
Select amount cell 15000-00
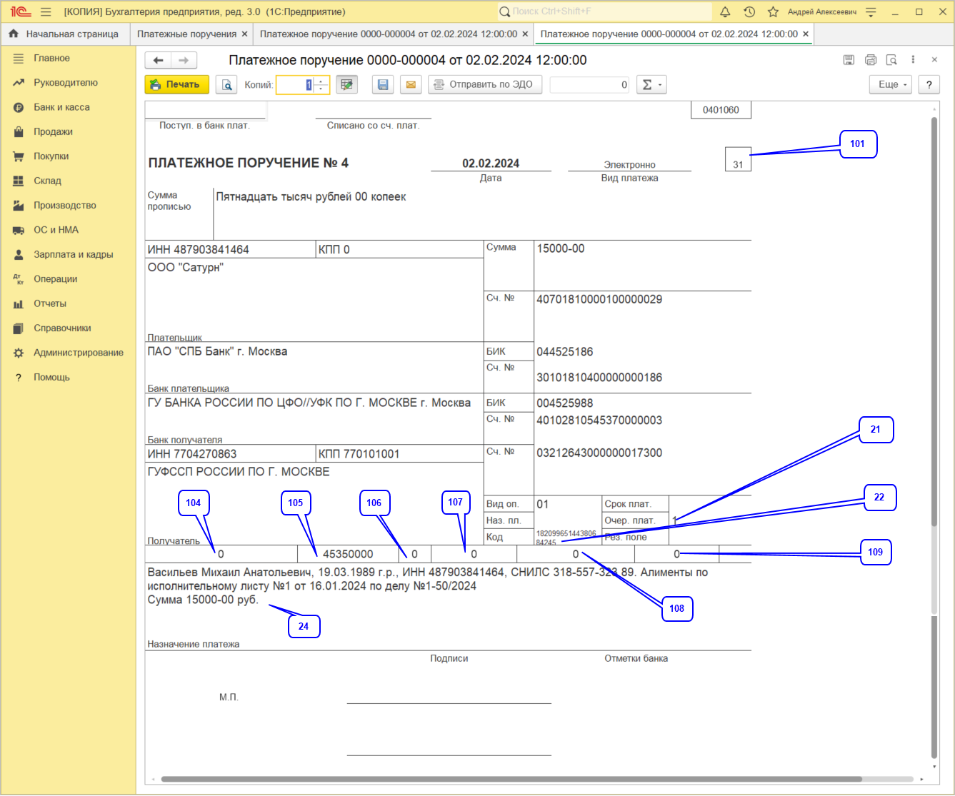click(x=561, y=248)
